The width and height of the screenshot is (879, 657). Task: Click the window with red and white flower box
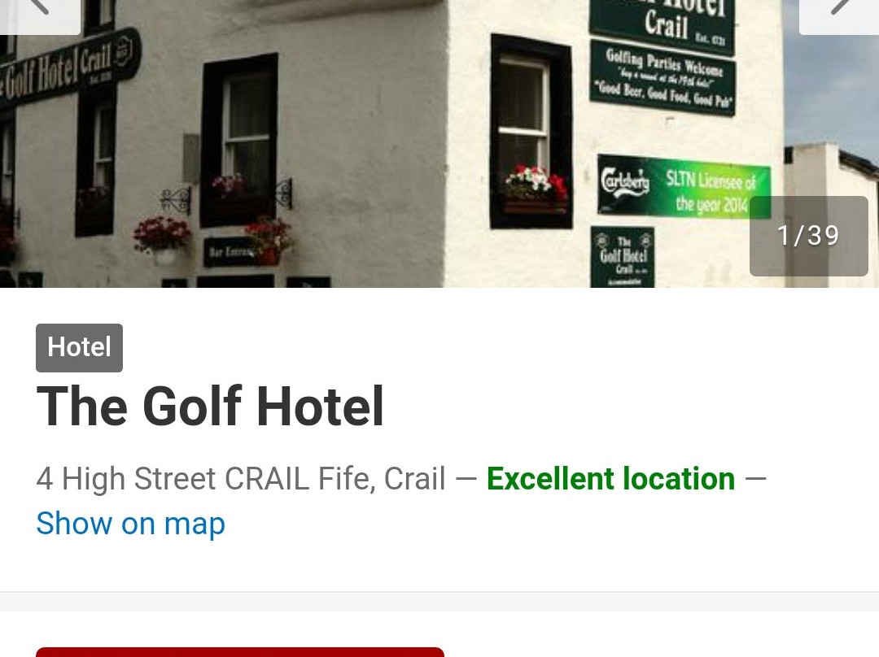[531, 132]
